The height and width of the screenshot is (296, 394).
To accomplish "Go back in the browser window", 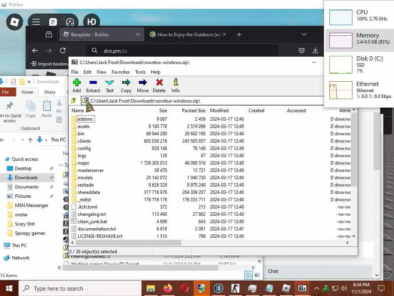I will click(x=35, y=50).
